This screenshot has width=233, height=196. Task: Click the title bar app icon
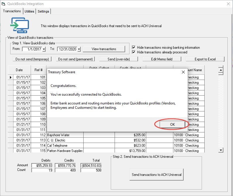(4, 4)
